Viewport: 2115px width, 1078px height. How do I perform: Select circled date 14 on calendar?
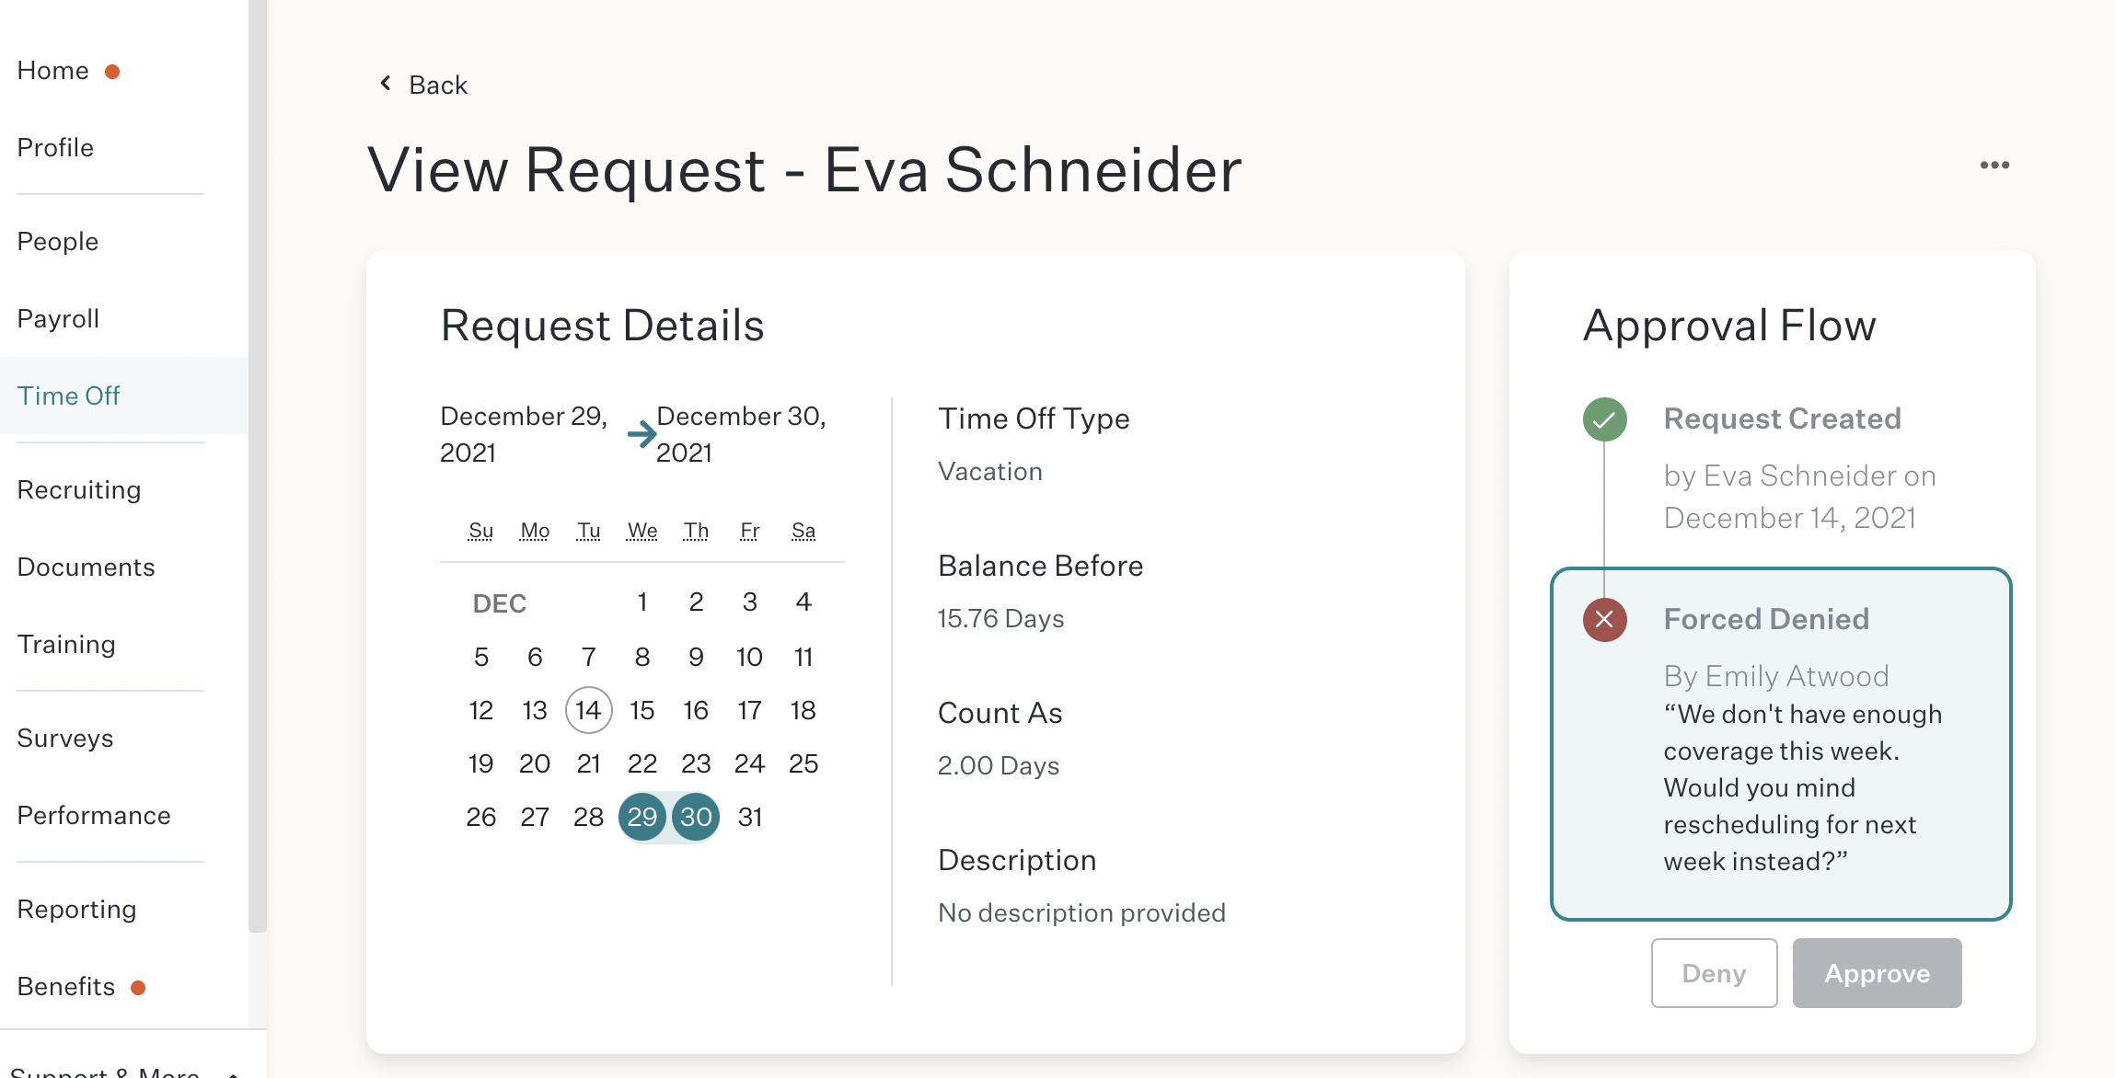(x=588, y=710)
